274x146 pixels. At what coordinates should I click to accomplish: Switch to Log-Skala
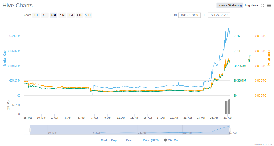(x=251, y=5)
